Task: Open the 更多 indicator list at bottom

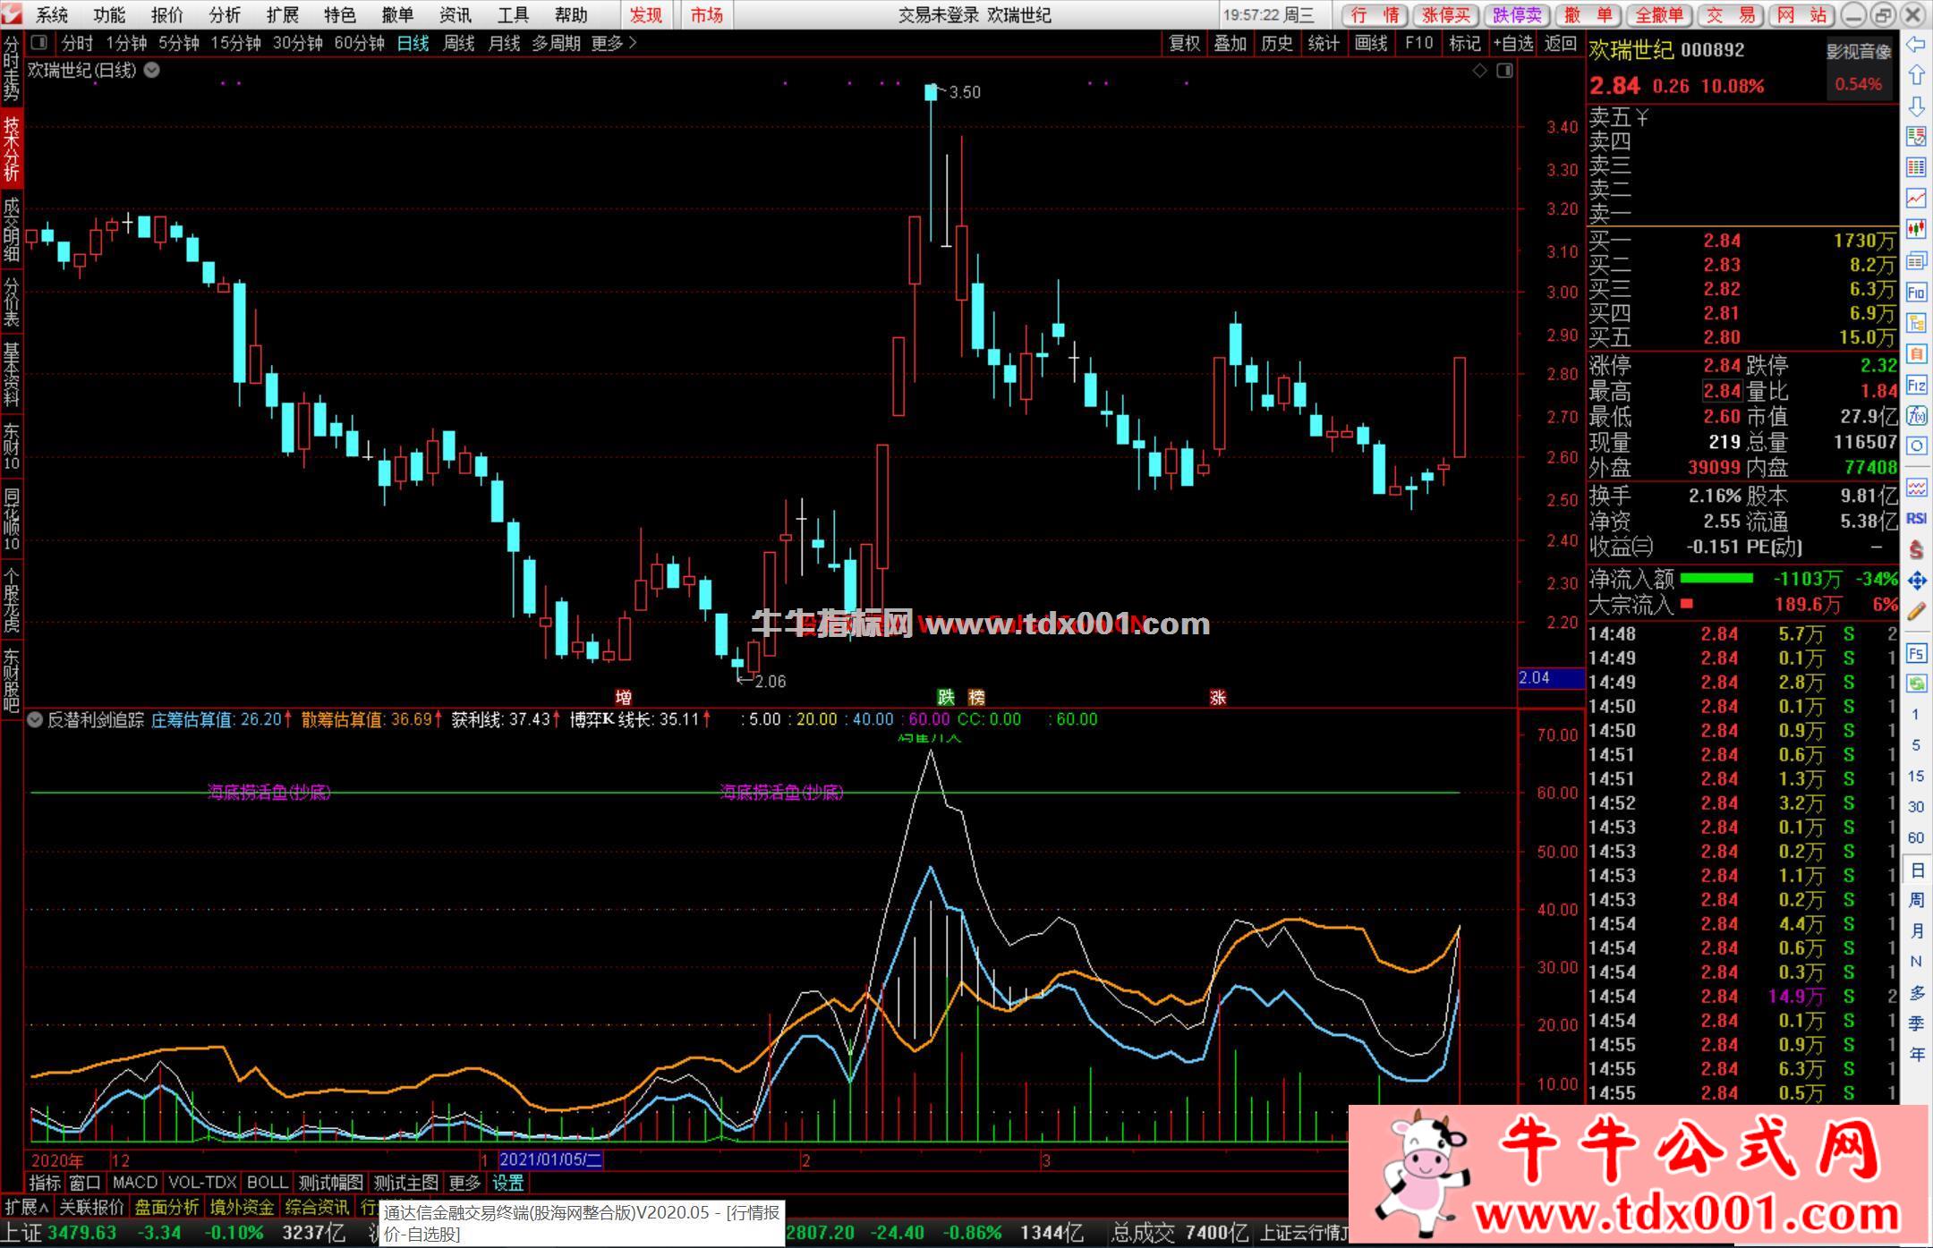Action: [x=464, y=1183]
